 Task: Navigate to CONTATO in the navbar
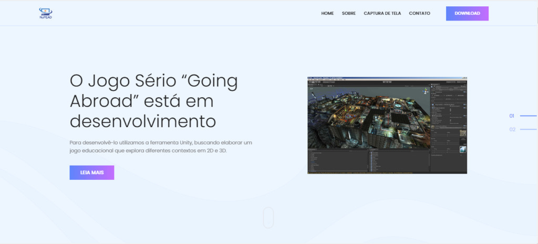click(419, 13)
